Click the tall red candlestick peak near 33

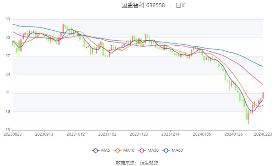[63, 28]
